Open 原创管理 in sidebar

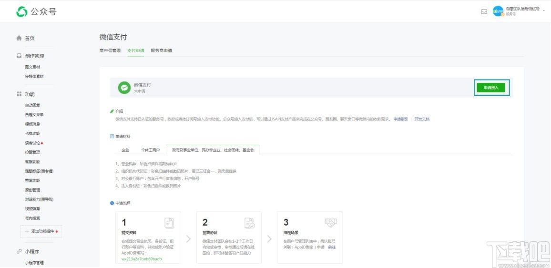click(32, 190)
